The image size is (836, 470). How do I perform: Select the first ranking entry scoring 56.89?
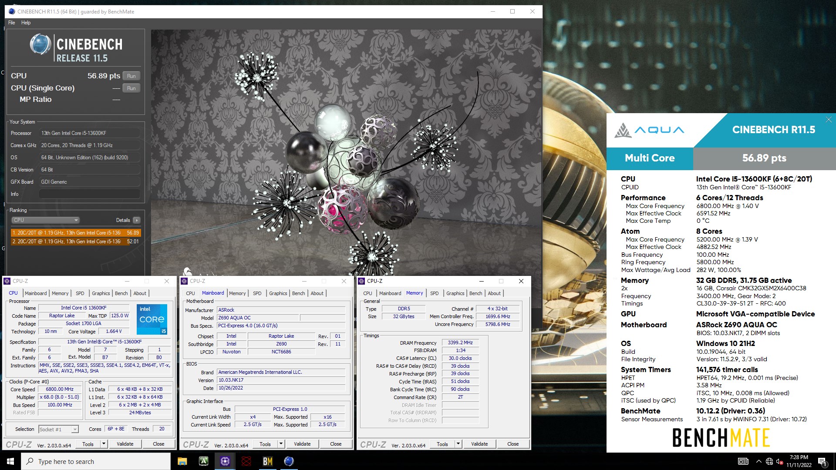(76, 233)
